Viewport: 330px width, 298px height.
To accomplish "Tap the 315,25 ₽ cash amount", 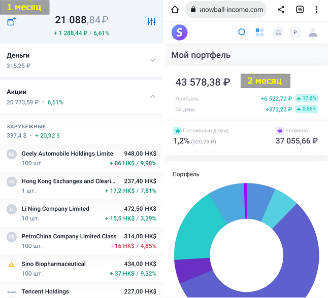I will coord(18,66).
